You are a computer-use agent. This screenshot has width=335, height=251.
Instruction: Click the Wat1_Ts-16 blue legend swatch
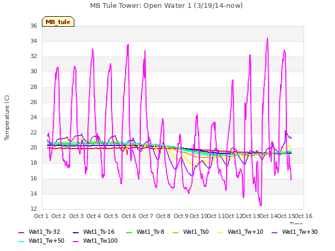pos(75,232)
